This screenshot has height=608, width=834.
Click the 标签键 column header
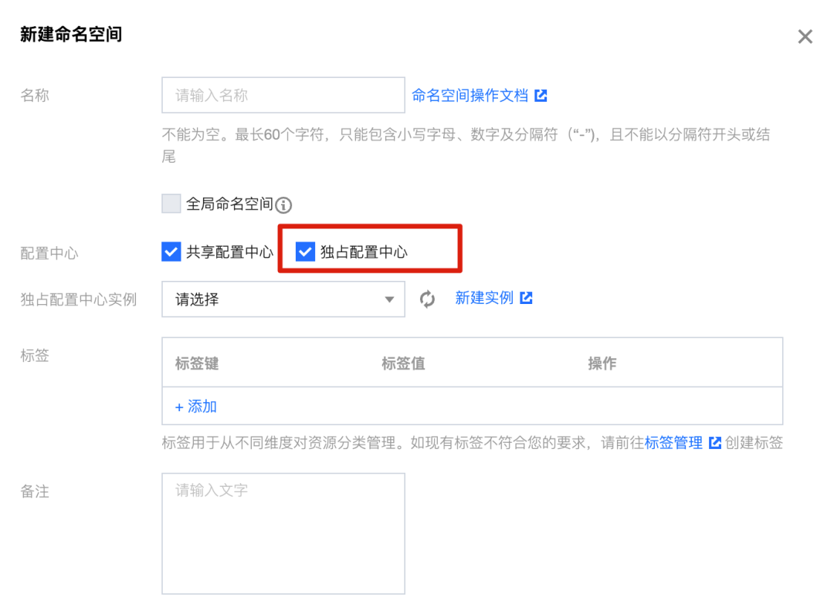click(197, 363)
